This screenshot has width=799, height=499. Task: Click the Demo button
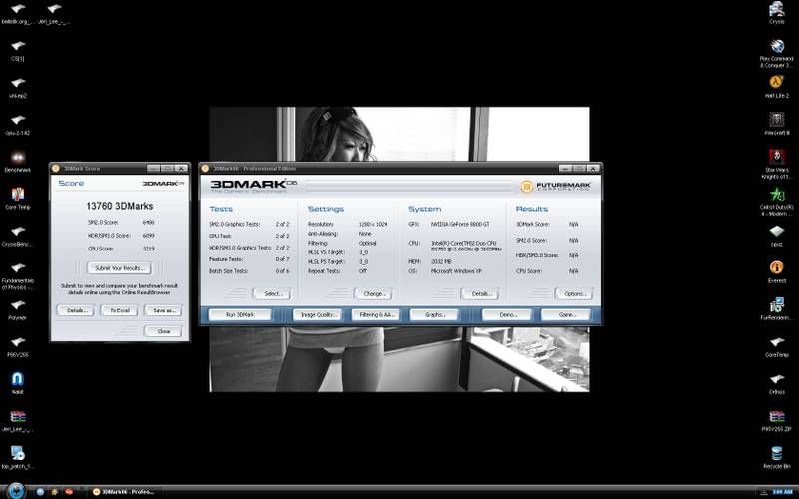[x=507, y=315]
